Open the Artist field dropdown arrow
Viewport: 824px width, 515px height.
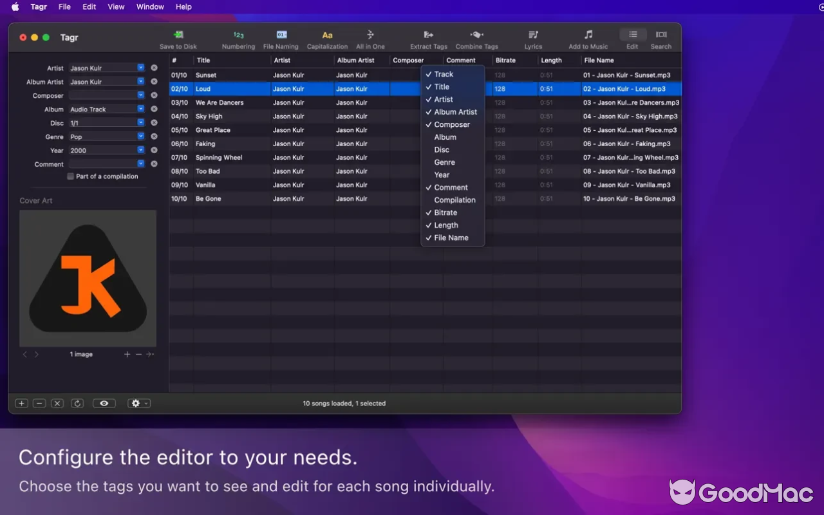140,68
